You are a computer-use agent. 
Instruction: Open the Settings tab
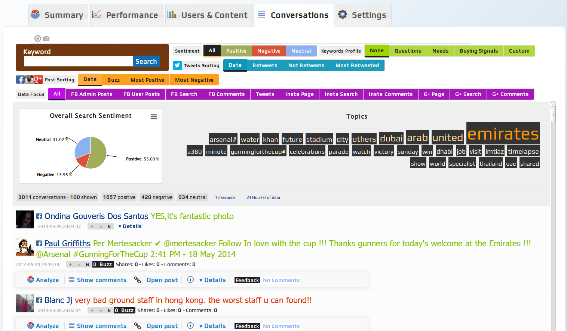click(x=364, y=15)
